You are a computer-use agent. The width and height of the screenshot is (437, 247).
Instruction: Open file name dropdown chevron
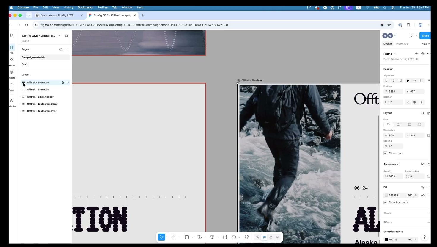pos(59,36)
